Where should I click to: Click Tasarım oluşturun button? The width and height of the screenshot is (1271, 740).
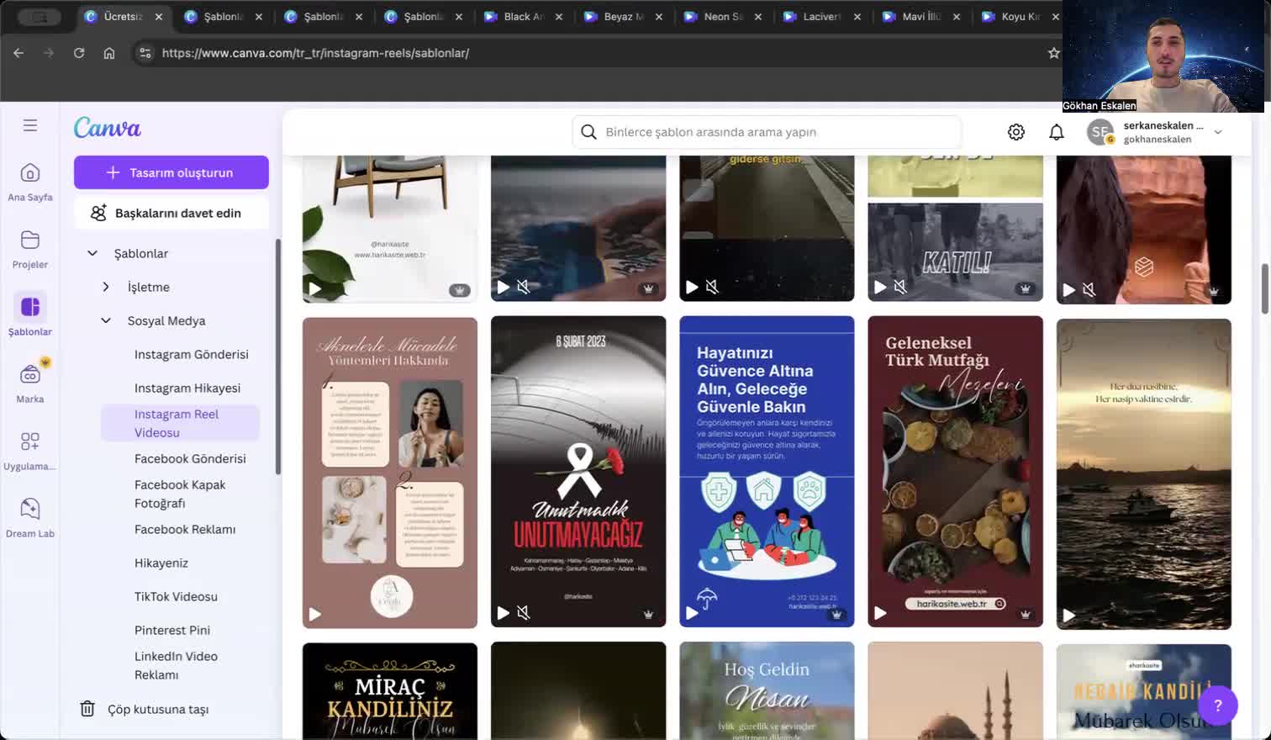click(x=171, y=172)
